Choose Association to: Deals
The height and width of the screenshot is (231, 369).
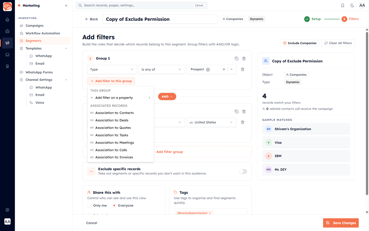(120, 120)
